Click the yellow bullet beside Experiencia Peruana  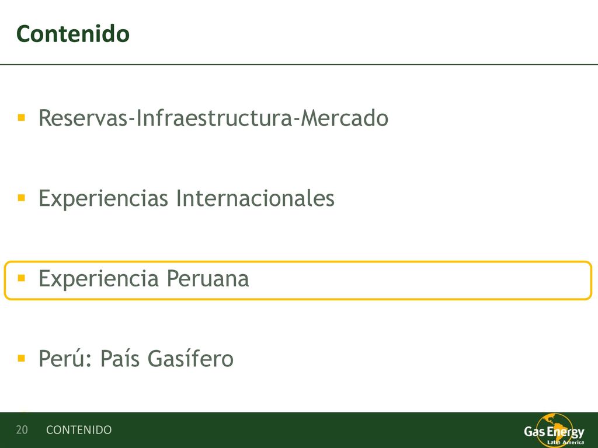[22, 278]
